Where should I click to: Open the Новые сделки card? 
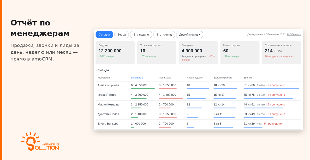[240, 52]
